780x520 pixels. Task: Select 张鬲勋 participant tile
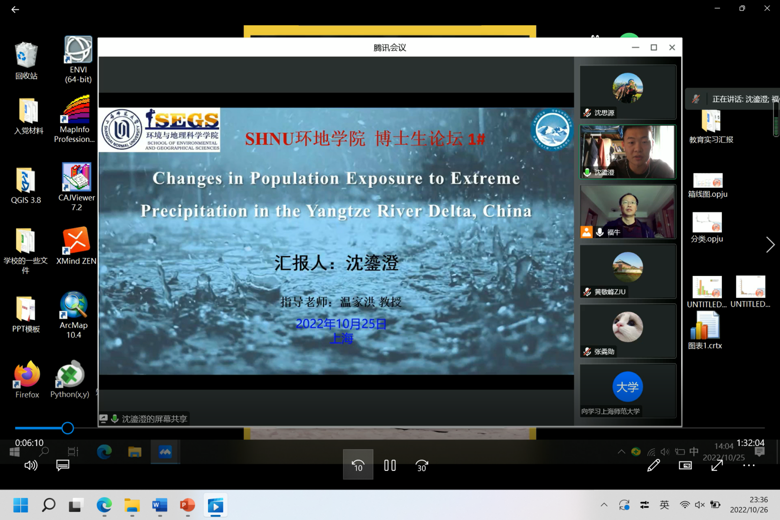point(628,331)
